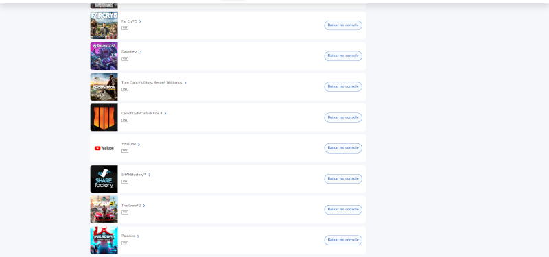This screenshot has height=257, width=549.
Task: Open The Crew 2 title link
Action: click(131, 206)
